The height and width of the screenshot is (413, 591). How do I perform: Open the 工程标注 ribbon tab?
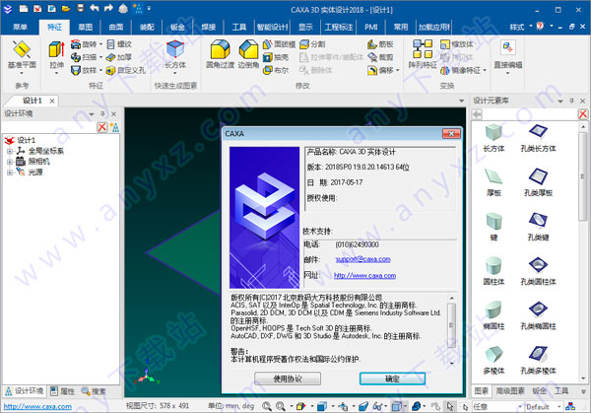pyautogui.click(x=339, y=27)
